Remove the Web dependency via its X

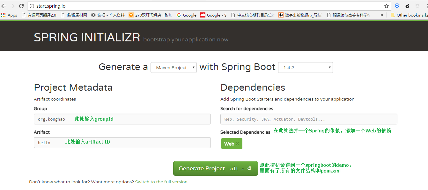[x=237, y=144]
